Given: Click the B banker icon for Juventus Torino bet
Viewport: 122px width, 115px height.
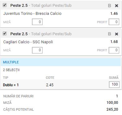Looking at the screenshot, I should (110, 6).
